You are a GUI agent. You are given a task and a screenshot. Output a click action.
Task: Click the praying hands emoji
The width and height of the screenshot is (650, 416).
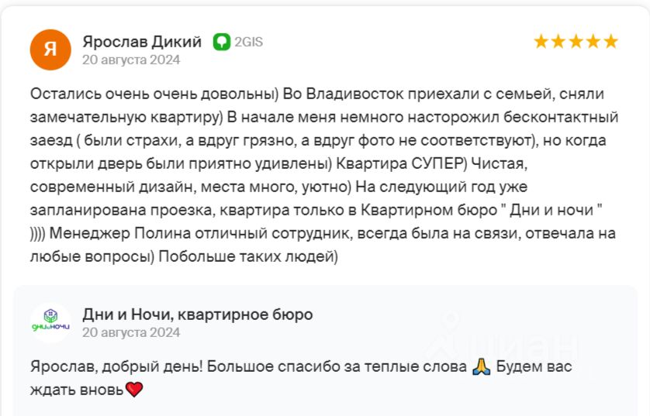[x=481, y=366]
